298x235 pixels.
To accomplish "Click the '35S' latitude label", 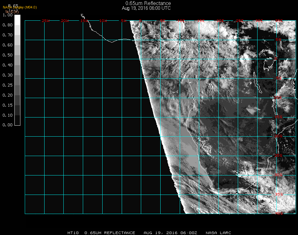I will click(279, 194).
